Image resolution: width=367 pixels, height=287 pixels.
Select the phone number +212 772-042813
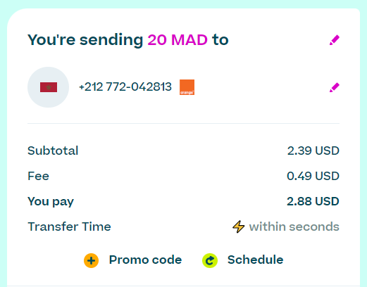point(125,87)
